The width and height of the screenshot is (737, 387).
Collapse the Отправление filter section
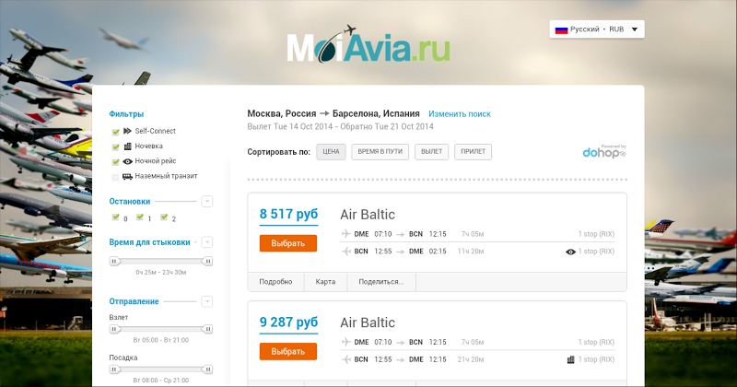[207, 301]
